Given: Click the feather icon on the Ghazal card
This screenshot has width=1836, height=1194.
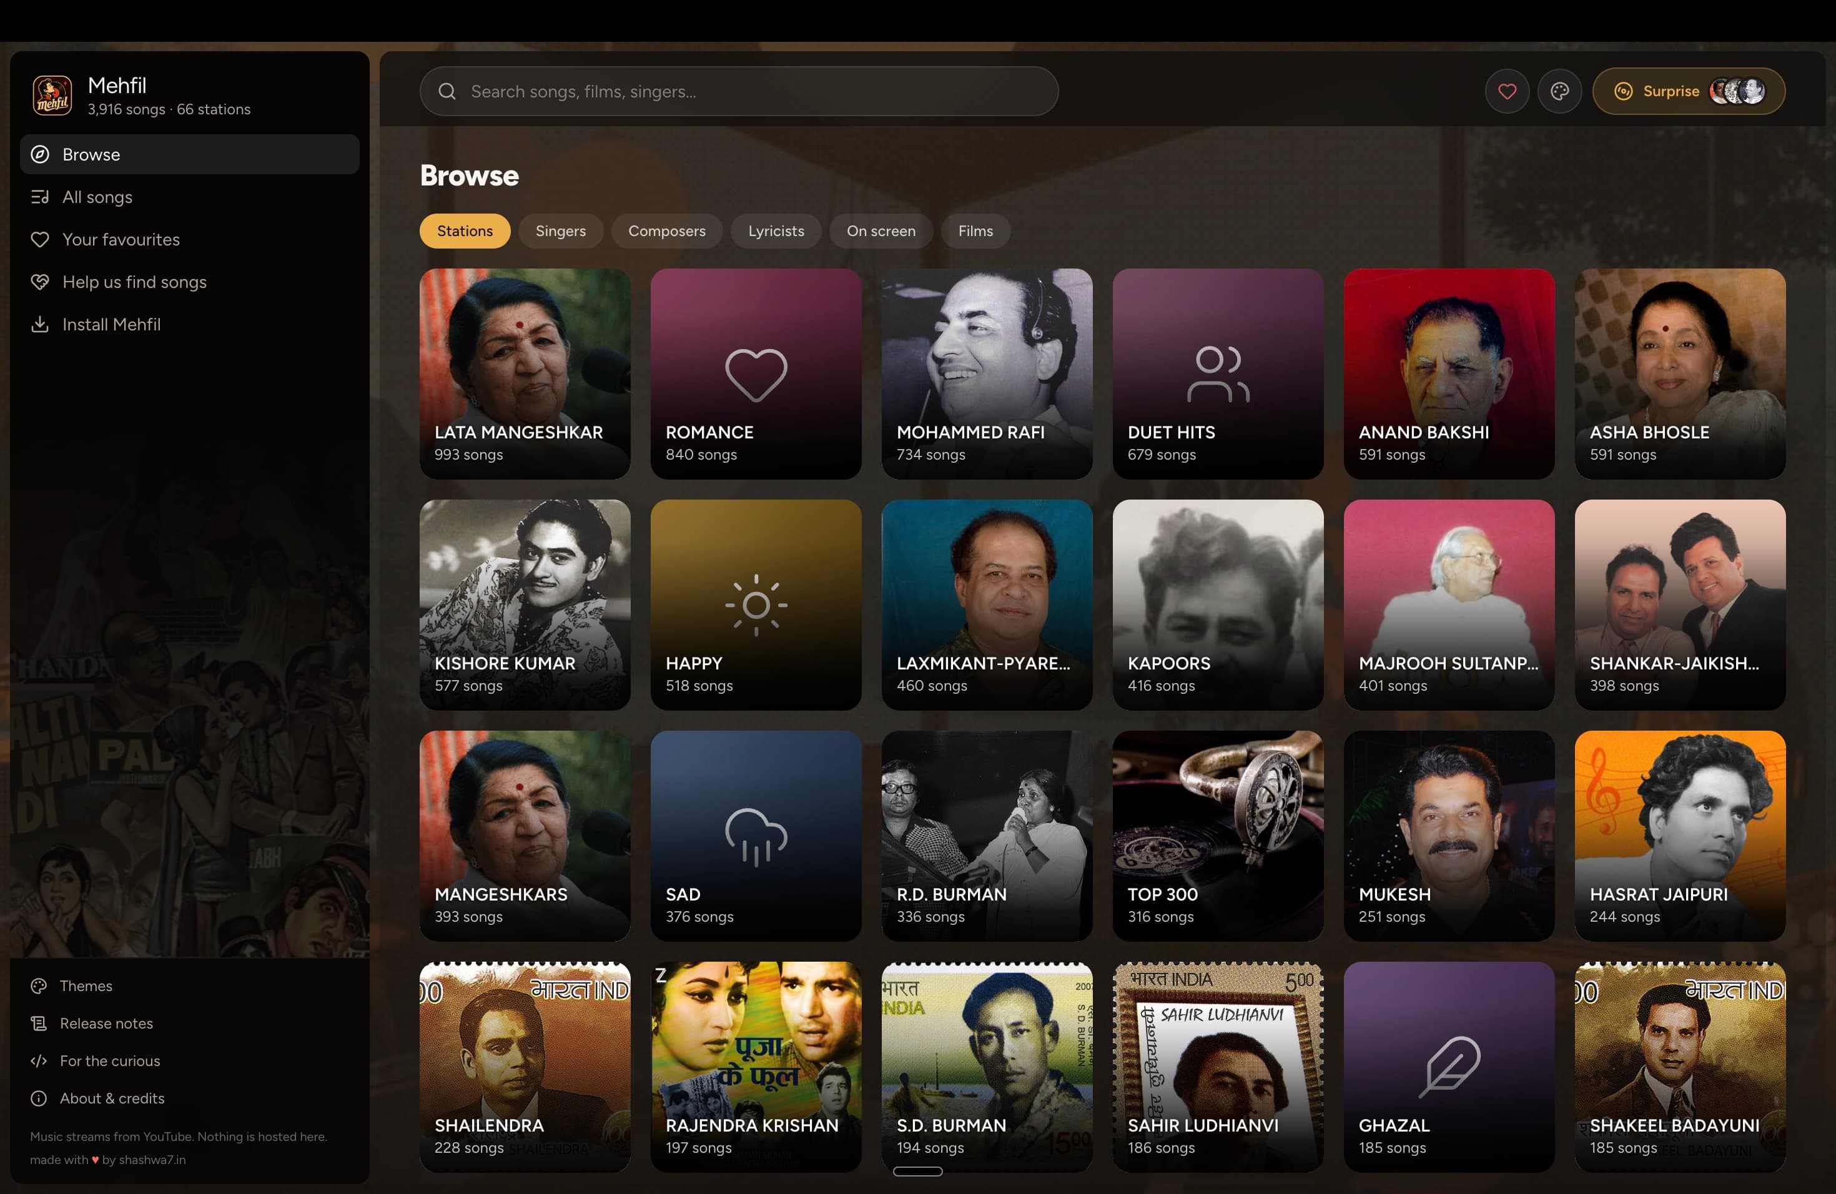Looking at the screenshot, I should 1449,1067.
